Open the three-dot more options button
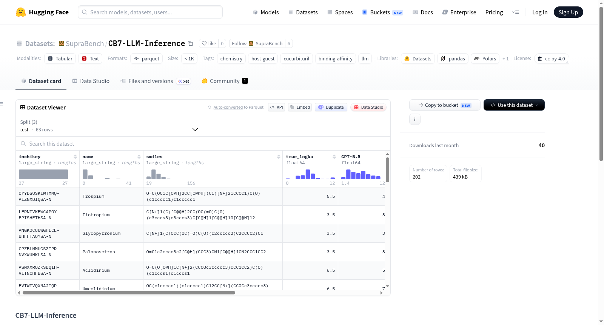This screenshot has width=604, height=325. point(415,119)
